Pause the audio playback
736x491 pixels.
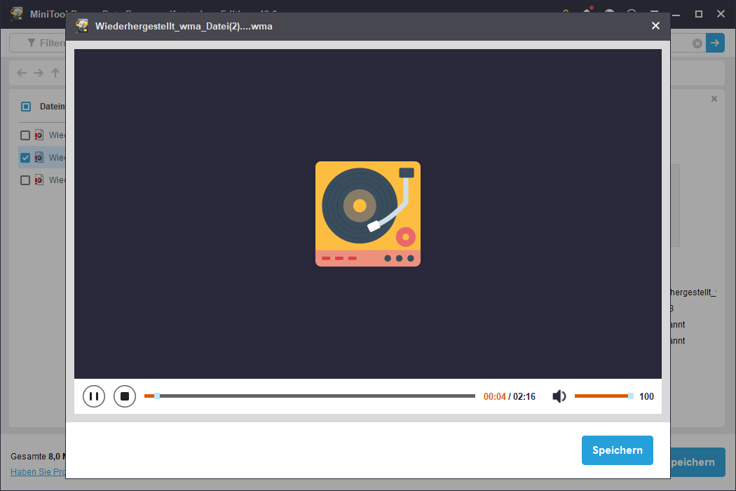point(94,396)
